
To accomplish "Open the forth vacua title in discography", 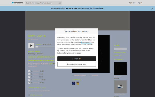I will 118,77.
